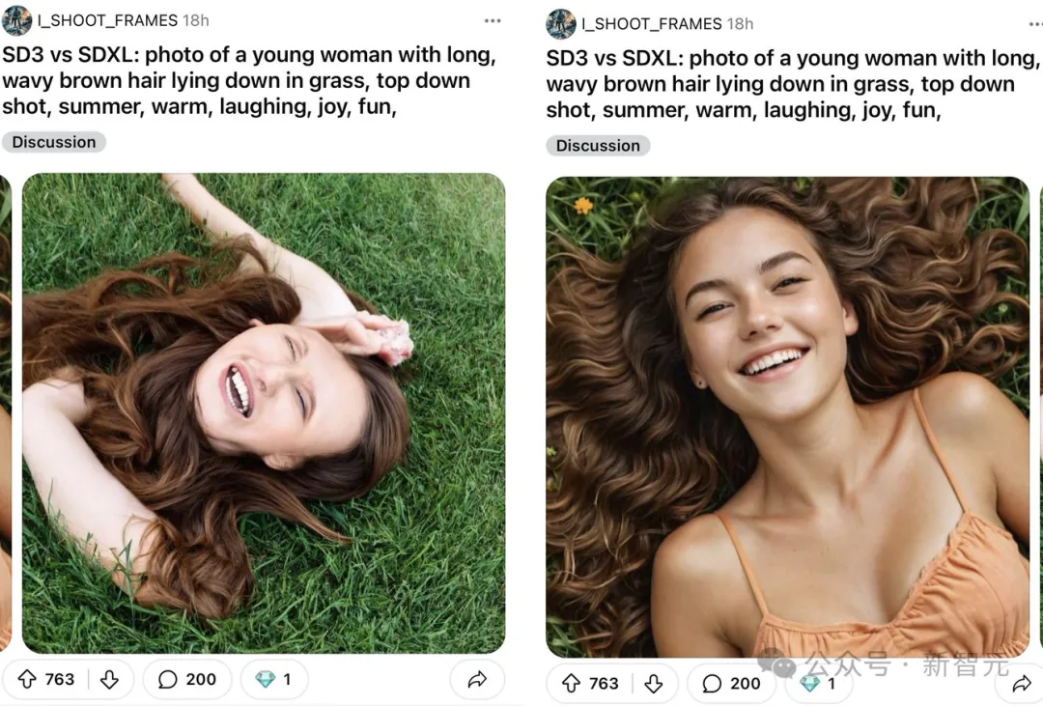Downvote the left post

110,679
